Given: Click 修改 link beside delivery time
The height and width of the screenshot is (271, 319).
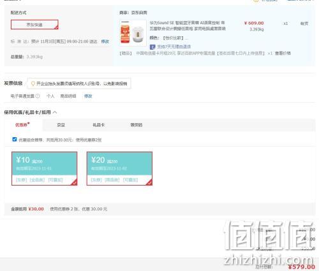Looking at the screenshot, I should pyautogui.click(x=105, y=41).
